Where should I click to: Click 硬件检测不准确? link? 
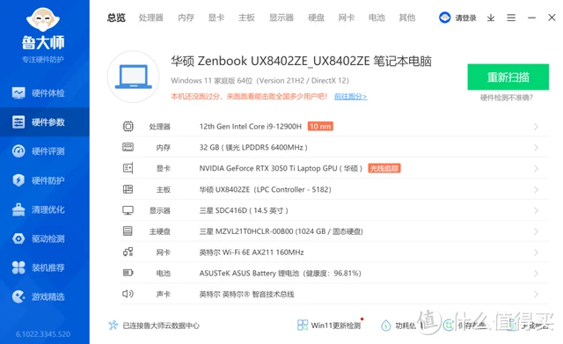click(507, 98)
